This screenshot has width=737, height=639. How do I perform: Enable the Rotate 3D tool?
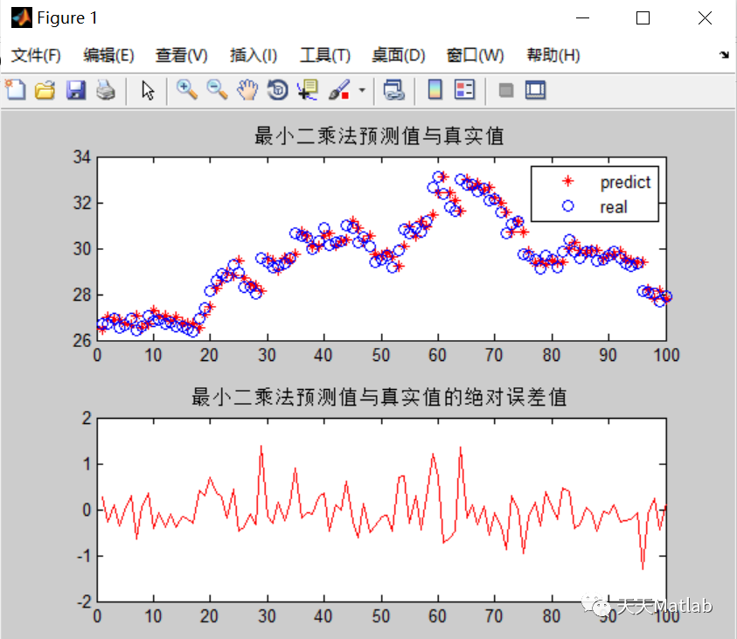278,90
